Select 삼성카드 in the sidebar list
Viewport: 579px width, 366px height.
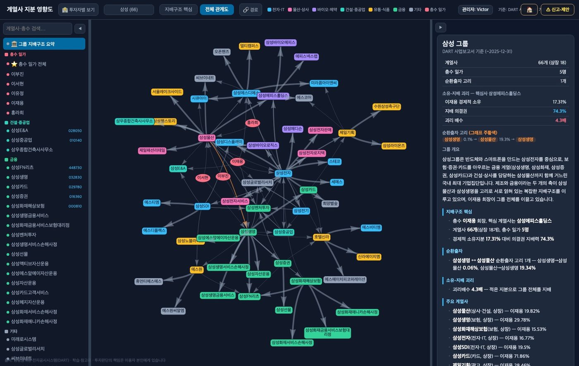tap(44, 187)
